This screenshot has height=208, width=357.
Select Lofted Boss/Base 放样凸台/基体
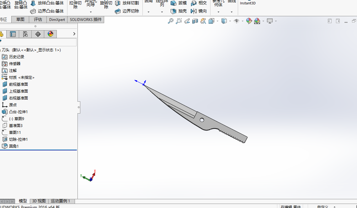pos(47,3)
